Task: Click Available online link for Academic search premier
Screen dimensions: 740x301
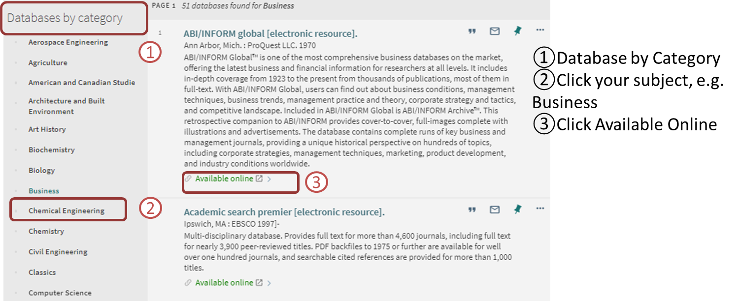Action: click(224, 282)
